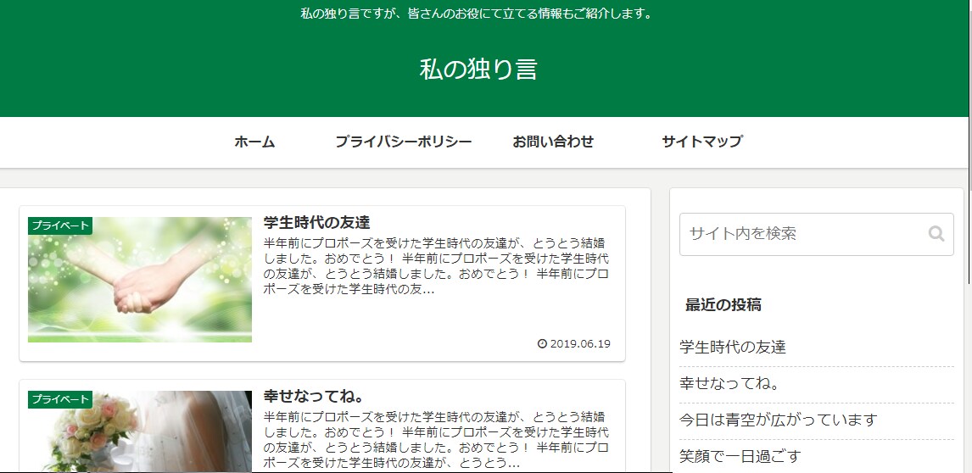Open article titled 学生時代の友達
The height and width of the screenshot is (473, 972).
pyautogui.click(x=316, y=222)
